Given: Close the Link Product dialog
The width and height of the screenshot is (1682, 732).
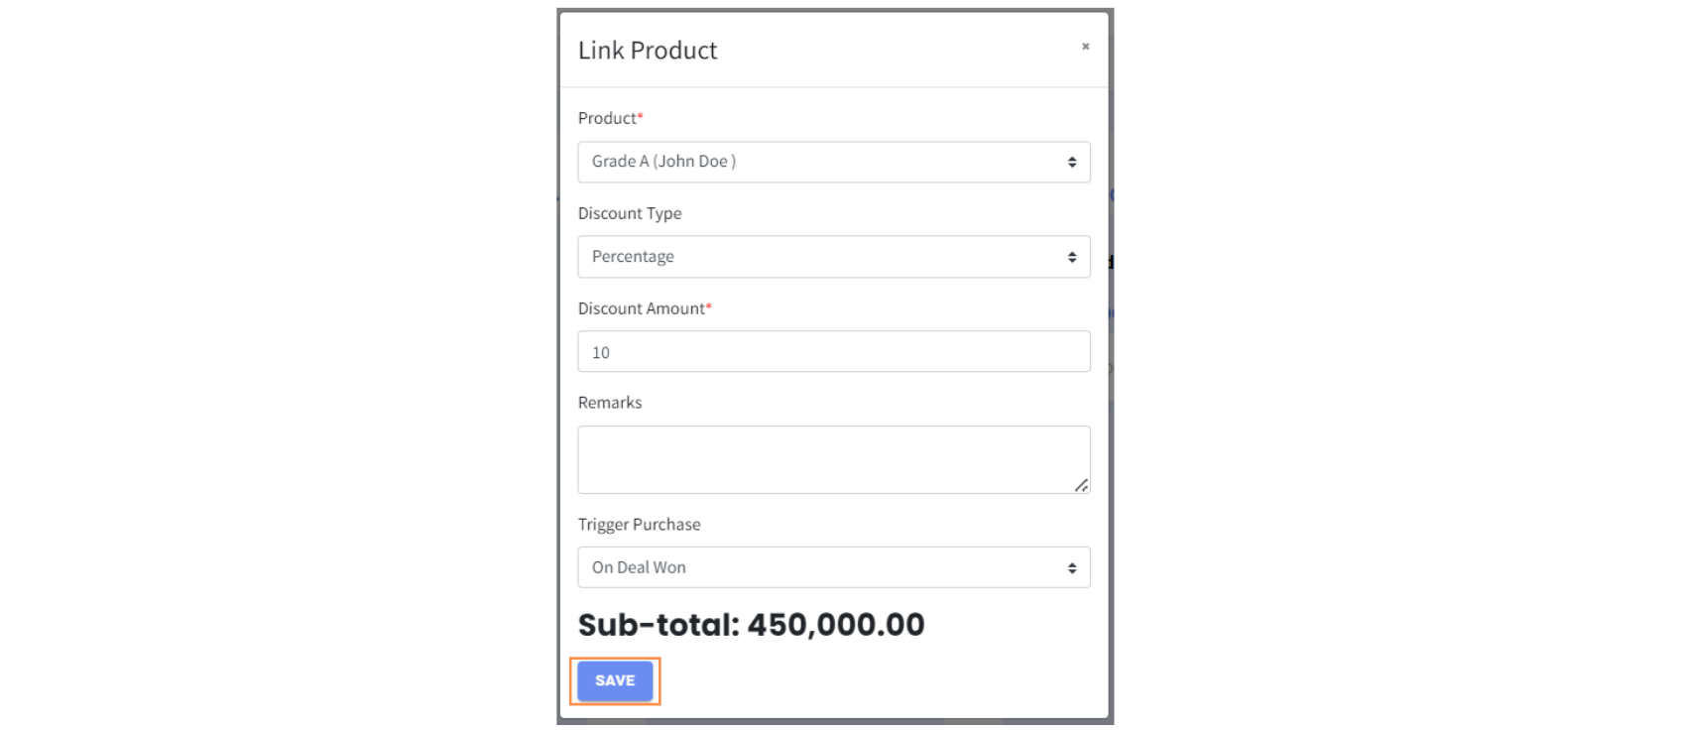Looking at the screenshot, I should tap(1085, 47).
